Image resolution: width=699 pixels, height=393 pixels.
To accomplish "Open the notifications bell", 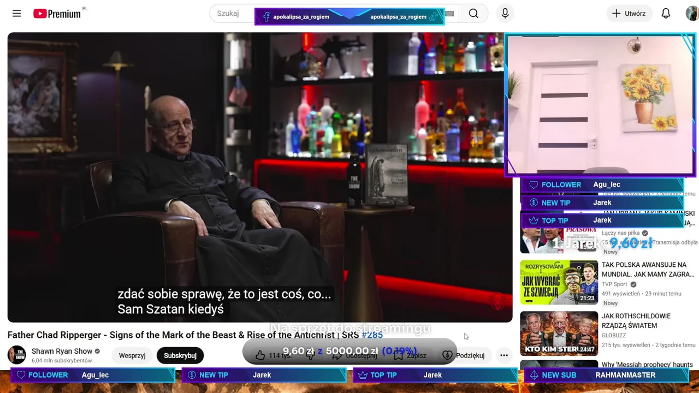I will coord(666,14).
